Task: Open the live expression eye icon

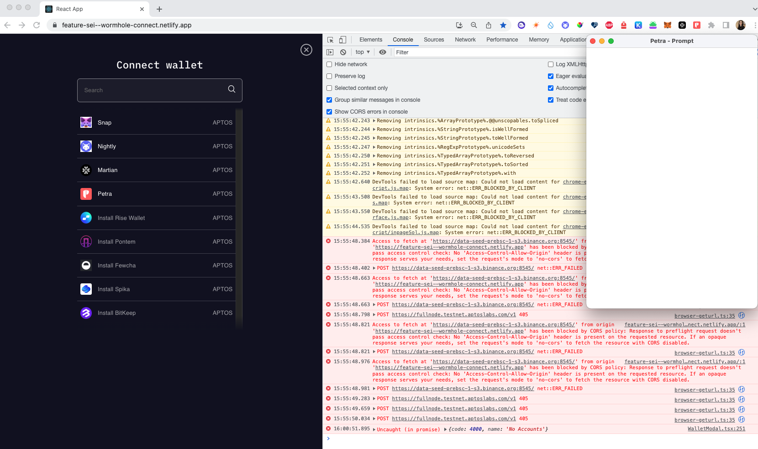Action: [383, 52]
